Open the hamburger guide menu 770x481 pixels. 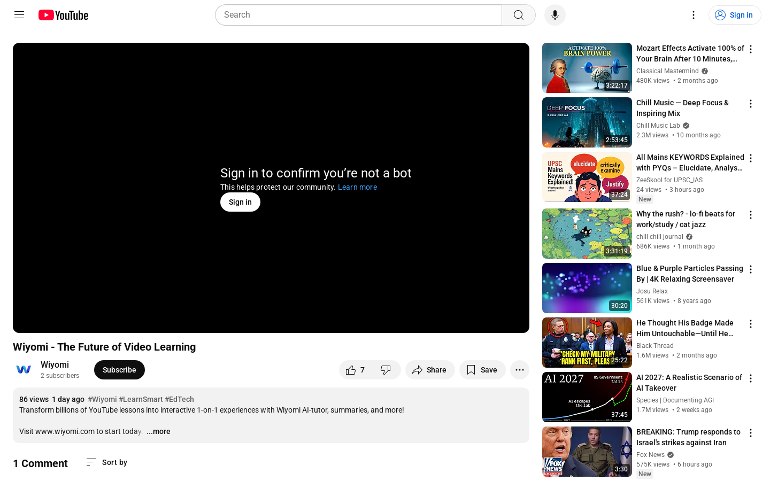tap(19, 15)
